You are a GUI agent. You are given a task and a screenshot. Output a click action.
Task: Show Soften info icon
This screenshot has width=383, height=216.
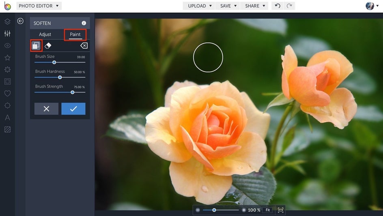coord(84,23)
